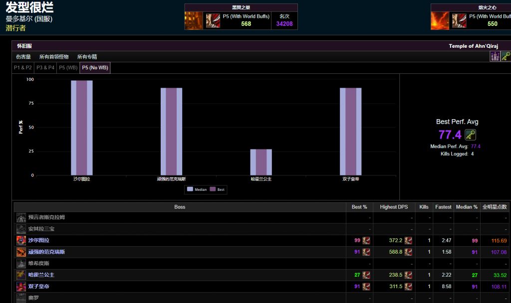Click the 哈霍兰公主 boss icon
511x303 pixels.
[21, 275]
